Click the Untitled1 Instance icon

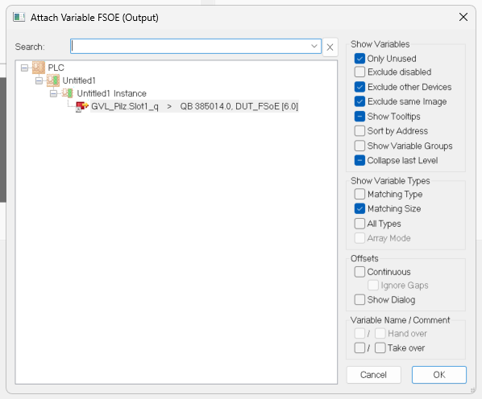click(x=68, y=93)
